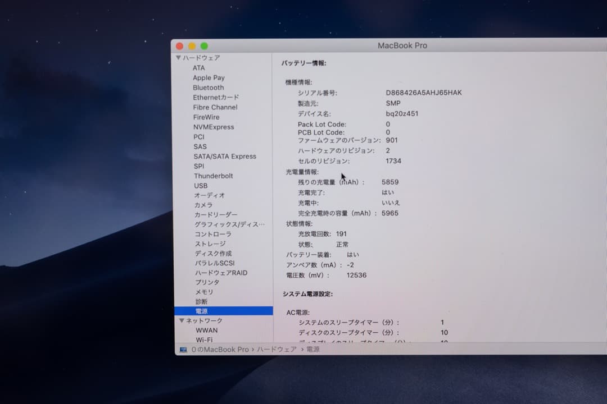Click the highlighted 電源 sidebar item
Viewport: 607px width, 404px height.
pyautogui.click(x=202, y=311)
